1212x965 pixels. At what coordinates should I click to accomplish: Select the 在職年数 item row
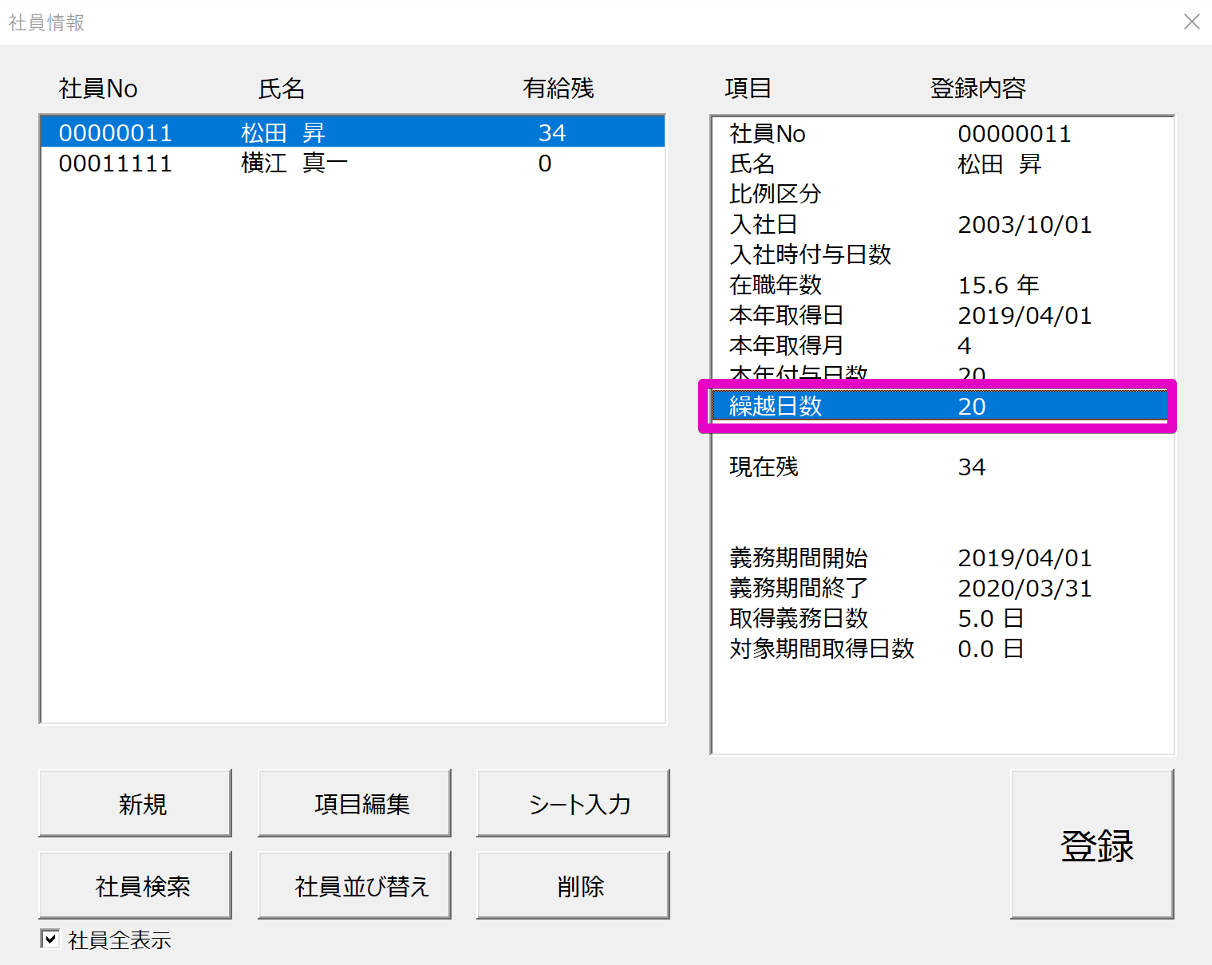tap(940, 285)
